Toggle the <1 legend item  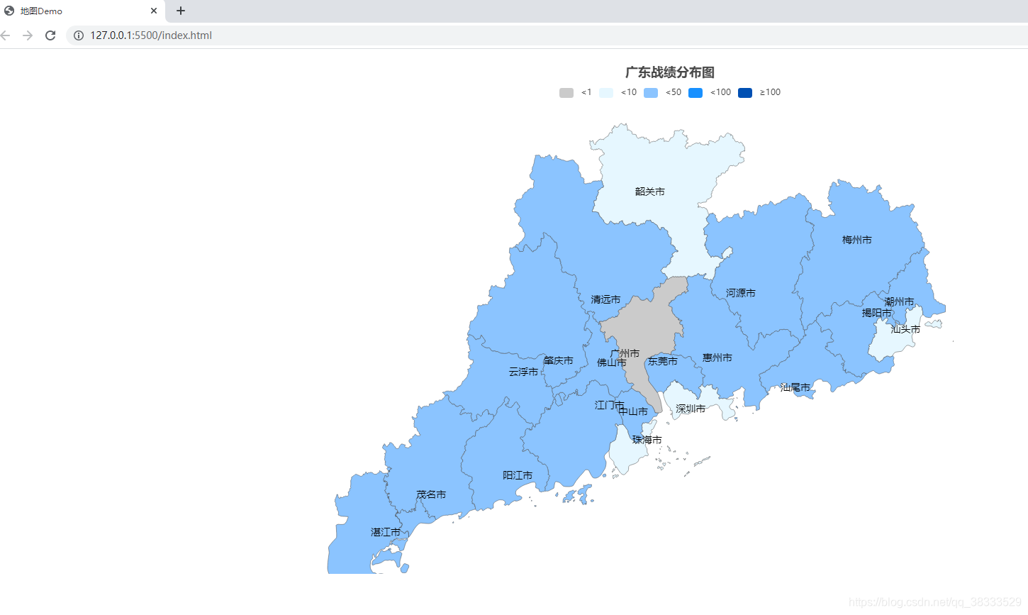[576, 92]
